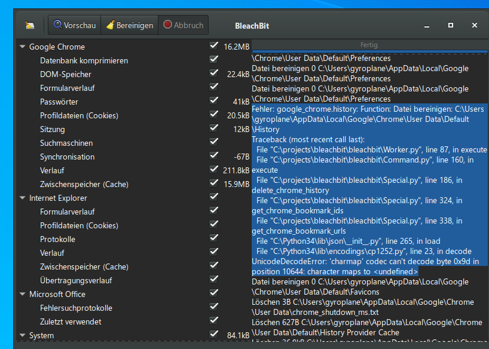
Task: Uncheck Fehlersuchprotokolle checkbox
Action: 213,307
